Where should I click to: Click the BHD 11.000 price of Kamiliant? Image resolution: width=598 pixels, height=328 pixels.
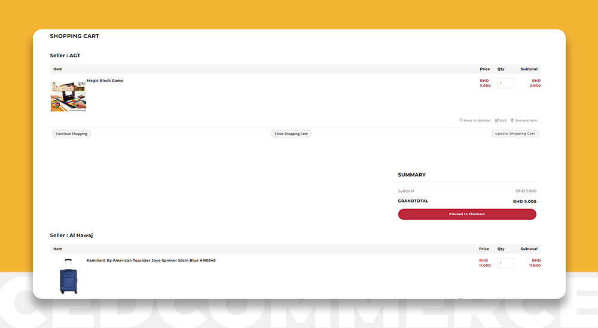(485, 263)
